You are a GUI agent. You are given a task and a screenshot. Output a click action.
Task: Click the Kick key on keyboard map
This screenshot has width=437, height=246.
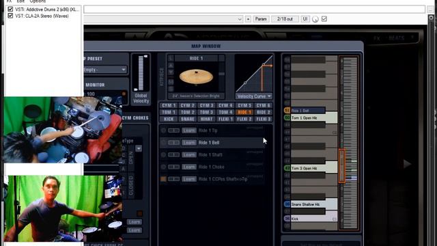point(314,219)
